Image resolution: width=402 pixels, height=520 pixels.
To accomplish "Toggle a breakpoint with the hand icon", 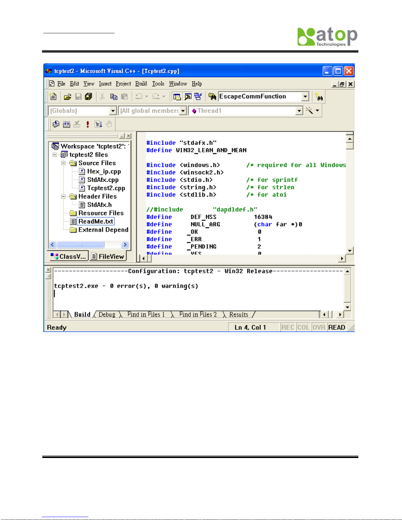I will pyautogui.click(x=109, y=124).
